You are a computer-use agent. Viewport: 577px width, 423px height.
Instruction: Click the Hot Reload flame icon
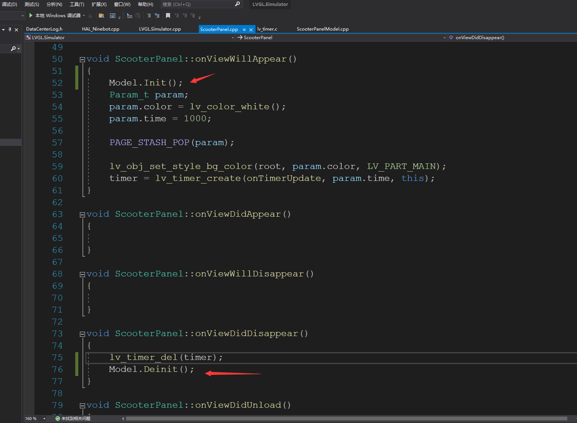tap(91, 15)
